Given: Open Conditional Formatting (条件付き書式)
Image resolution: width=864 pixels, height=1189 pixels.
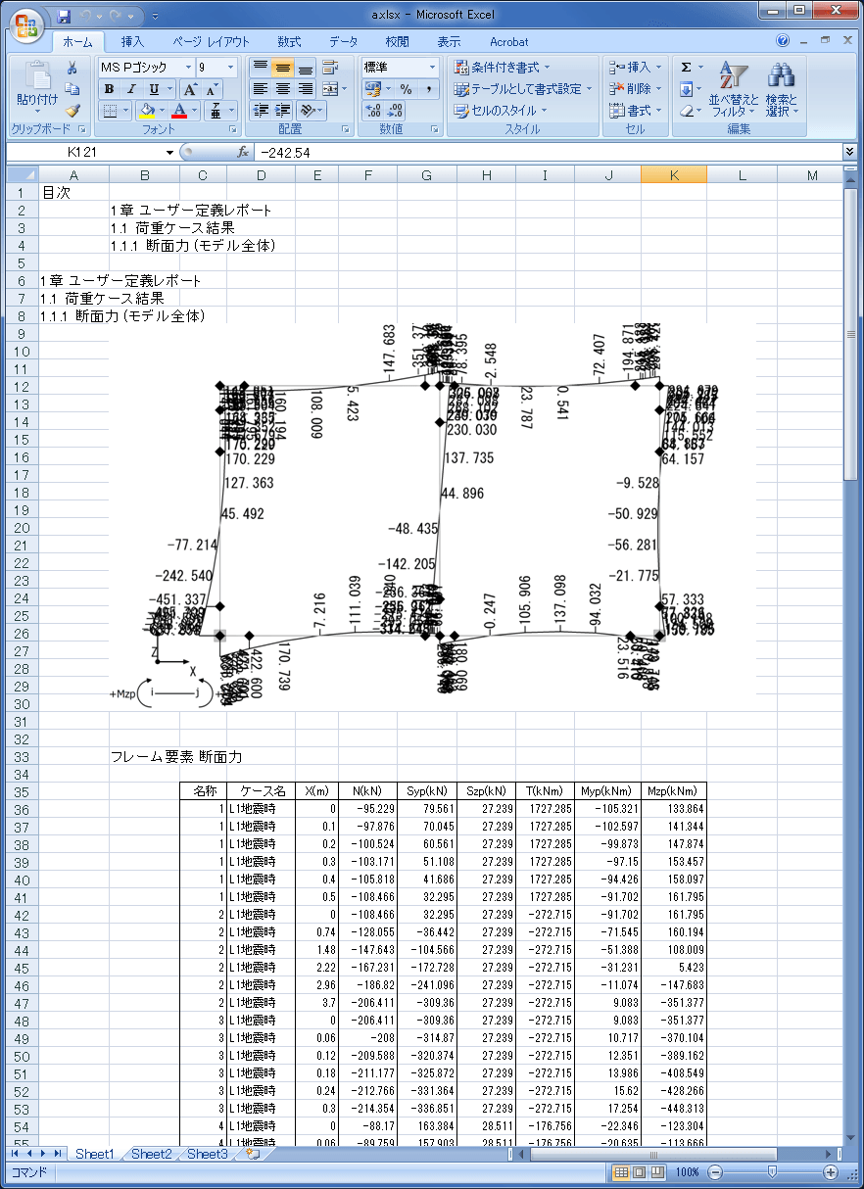Looking at the screenshot, I should [503, 68].
